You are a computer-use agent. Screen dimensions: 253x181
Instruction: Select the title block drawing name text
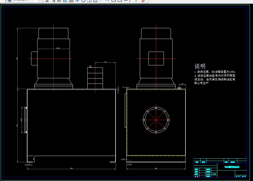pos(232,167)
